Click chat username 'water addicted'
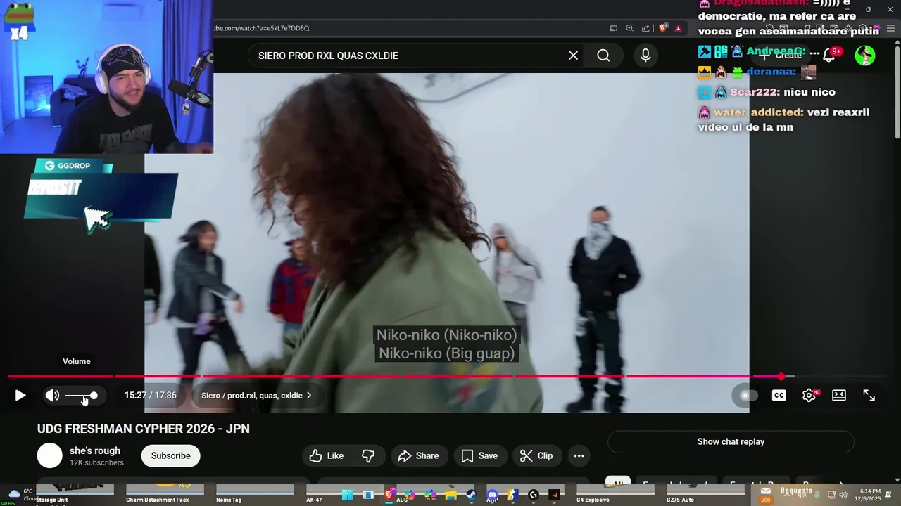This screenshot has height=506, width=901. pyautogui.click(x=758, y=112)
